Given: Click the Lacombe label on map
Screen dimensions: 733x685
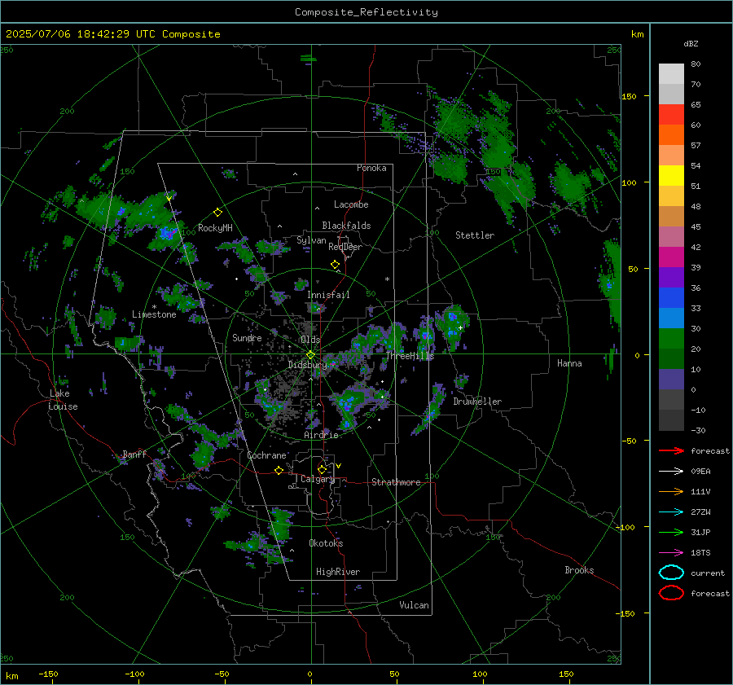Looking at the screenshot, I should coord(351,204).
